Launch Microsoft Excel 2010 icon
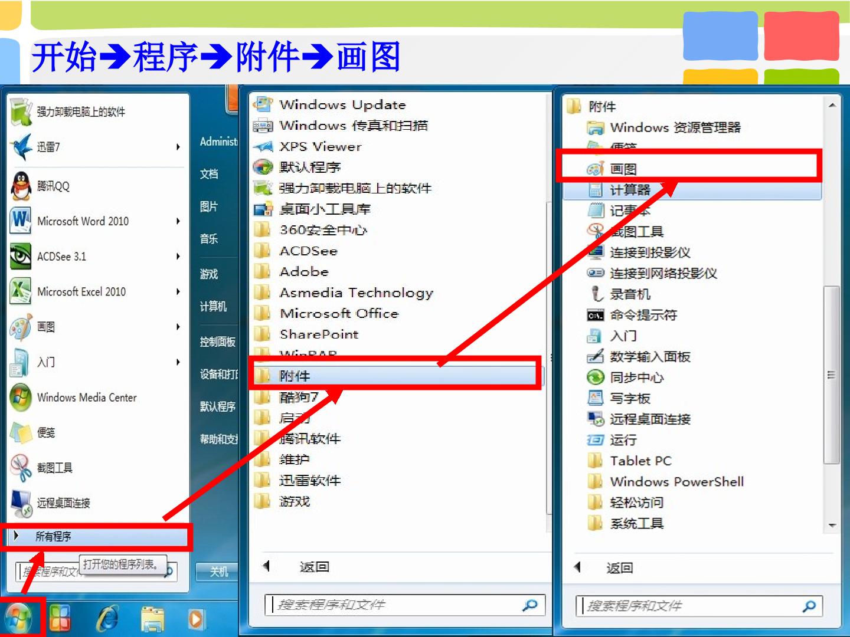The width and height of the screenshot is (850, 637). pos(21,291)
